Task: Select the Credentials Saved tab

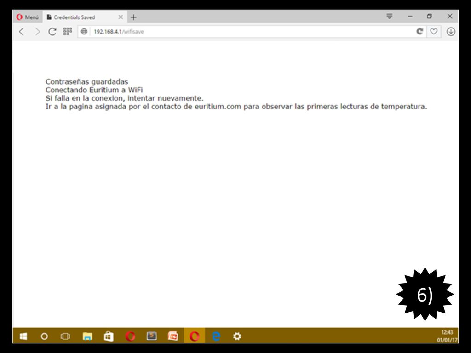Action: (85, 17)
